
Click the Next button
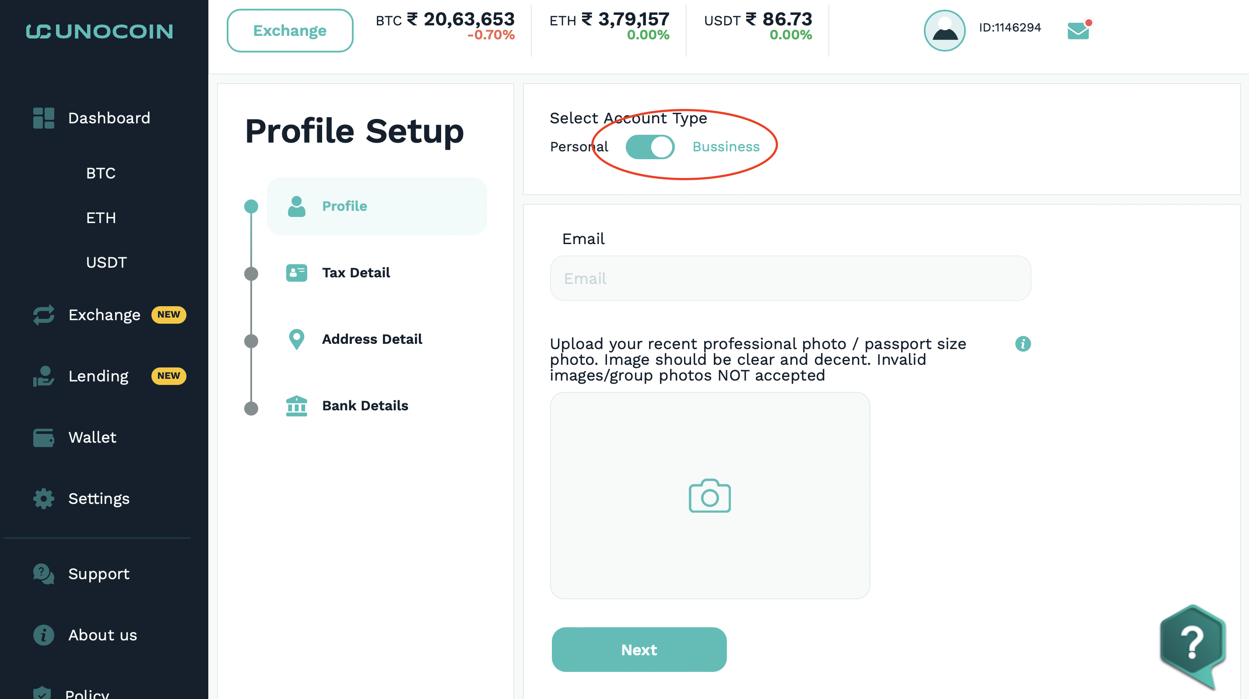click(x=639, y=650)
